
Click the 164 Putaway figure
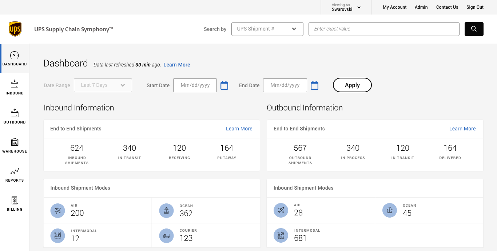point(227,148)
